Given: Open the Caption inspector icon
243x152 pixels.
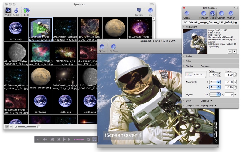Looking at the screenshot, I should [x=221, y=15].
